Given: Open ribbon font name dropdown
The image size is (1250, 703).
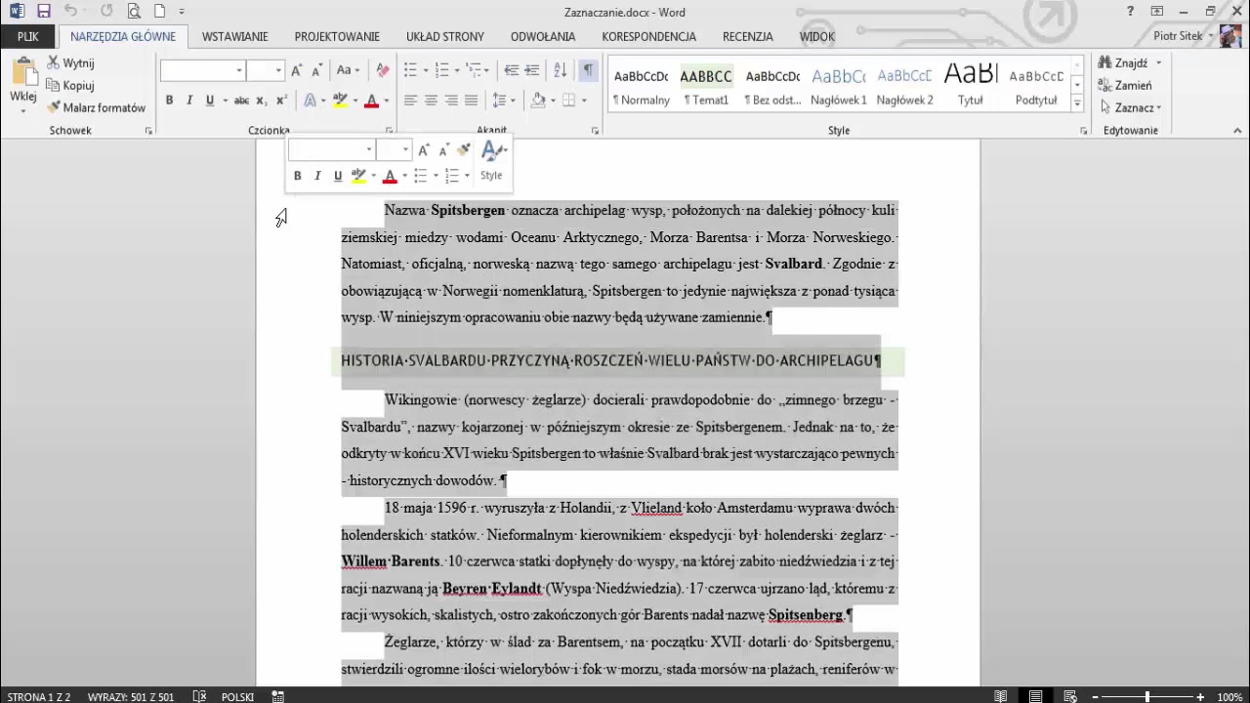Looking at the screenshot, I should [x=238, y=70].
